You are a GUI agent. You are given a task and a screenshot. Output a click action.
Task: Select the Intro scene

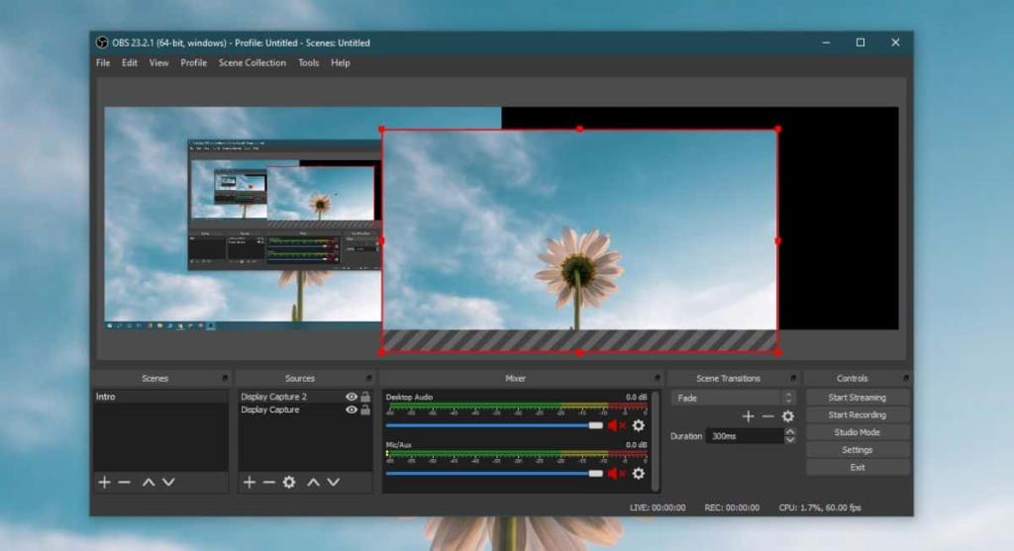tap(106, 397)
